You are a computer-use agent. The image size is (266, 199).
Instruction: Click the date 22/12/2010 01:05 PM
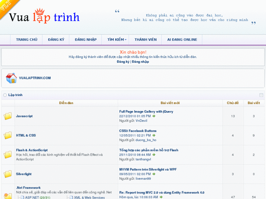click(135, 116)
